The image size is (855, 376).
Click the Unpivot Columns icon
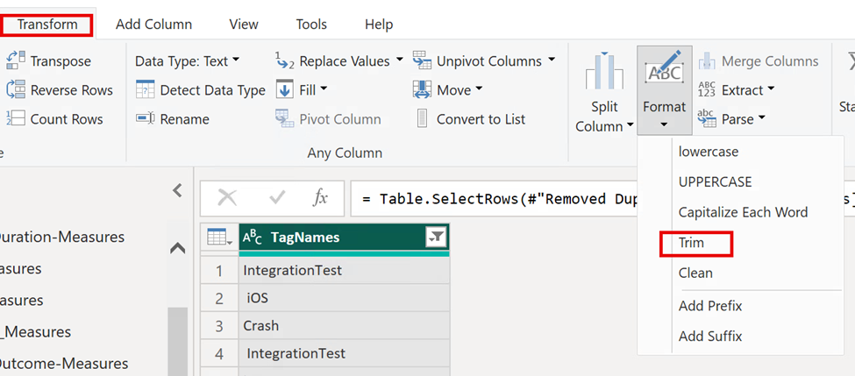(422, 60)
